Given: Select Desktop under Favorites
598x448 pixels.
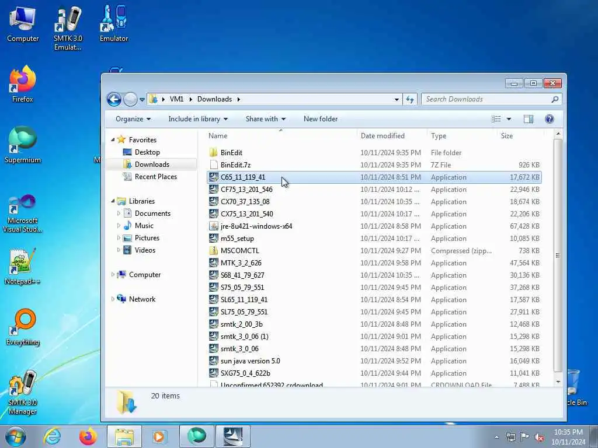Looking at the screenshot, I should (147, 152).
